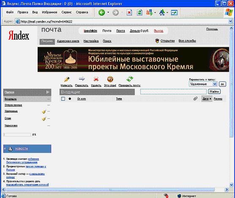Refresh the page with green arrows icon
The image size is (235, 198).
(x=139, y=13)
